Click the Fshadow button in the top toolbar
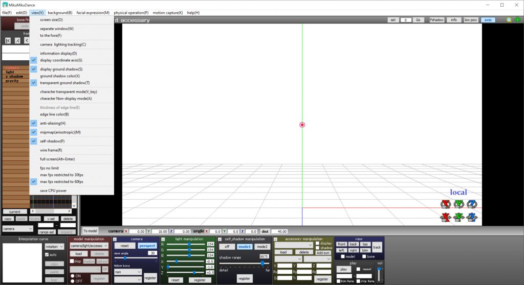 click(436, 20)
